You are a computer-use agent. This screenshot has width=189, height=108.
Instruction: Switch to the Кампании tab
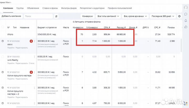(x=8, y=8)
